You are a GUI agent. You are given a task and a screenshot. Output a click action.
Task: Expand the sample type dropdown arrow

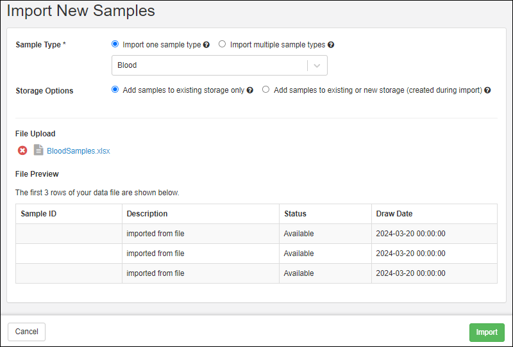(317, 65)
